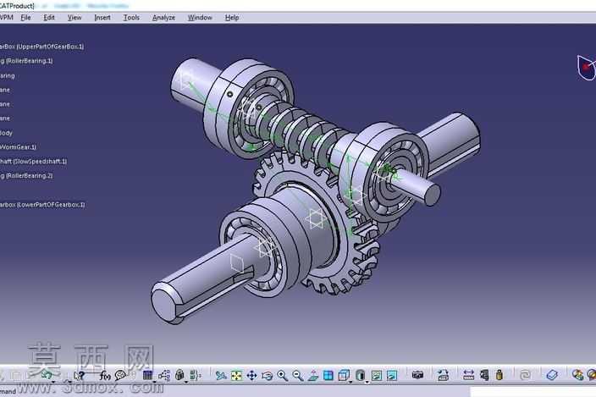Open the File menu
This screenshot has height=397, width=596.
click(26, 18)
